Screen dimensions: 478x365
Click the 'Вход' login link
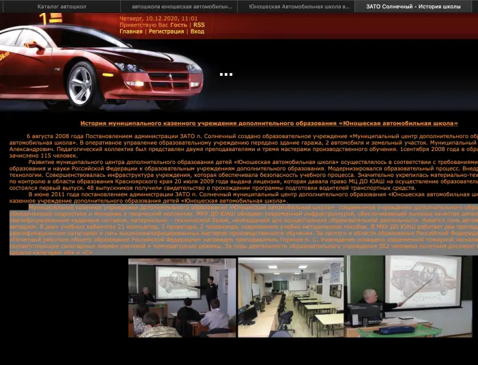[x=197, y=31]
